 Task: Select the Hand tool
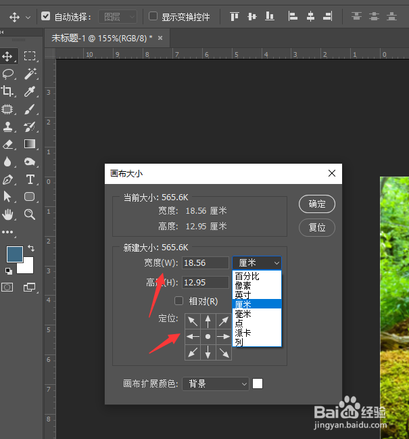coord(7,214)
